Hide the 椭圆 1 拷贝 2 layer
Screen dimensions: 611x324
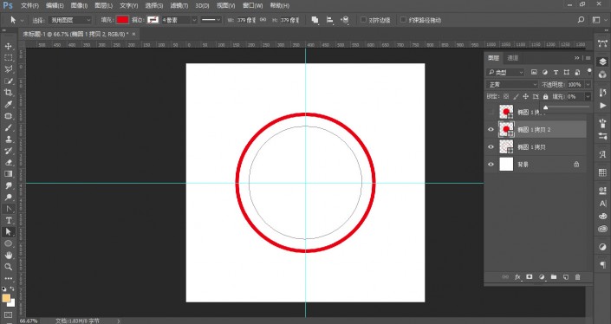(491, 130)
